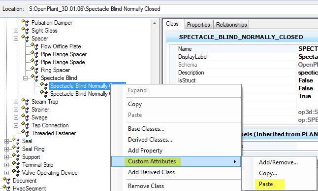Click the Valve Operating Device class icon

[x=16, y=173]
